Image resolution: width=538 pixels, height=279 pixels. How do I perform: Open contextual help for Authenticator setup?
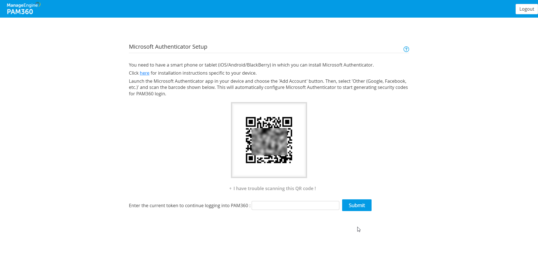click(x=406, y=49)
